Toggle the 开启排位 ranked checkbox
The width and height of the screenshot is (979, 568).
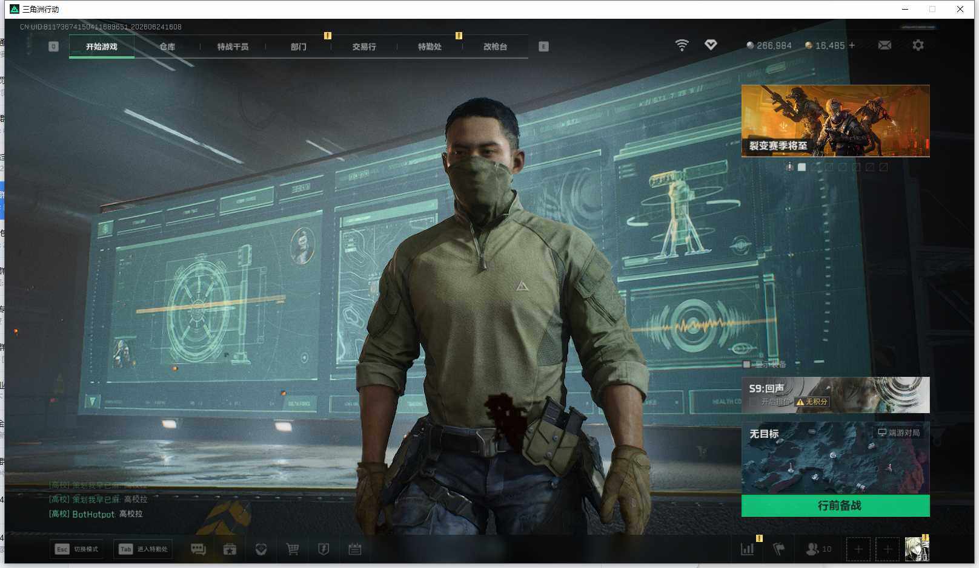point(753,402)
